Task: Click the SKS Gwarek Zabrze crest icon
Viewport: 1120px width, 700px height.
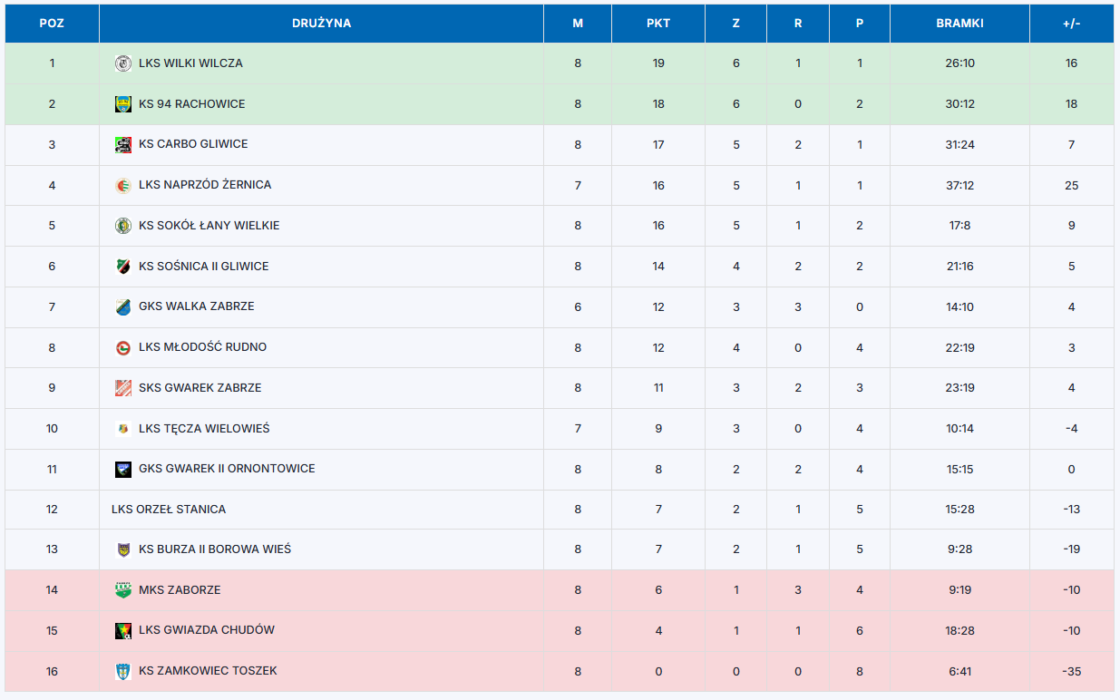Action: tap(123, 388)
